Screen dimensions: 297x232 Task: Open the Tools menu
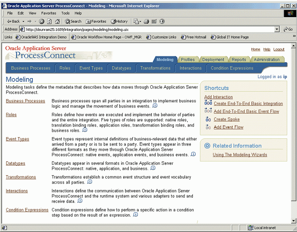pyautogui.click(x=65, y=13)
